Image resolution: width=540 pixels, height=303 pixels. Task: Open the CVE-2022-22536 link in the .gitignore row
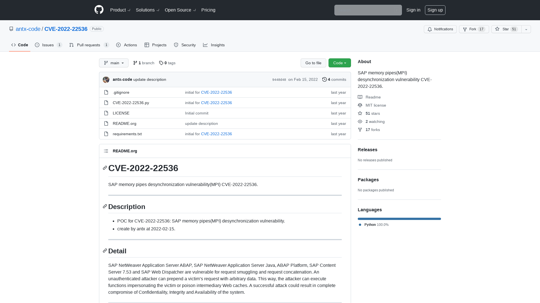click(x=216, y=92)
